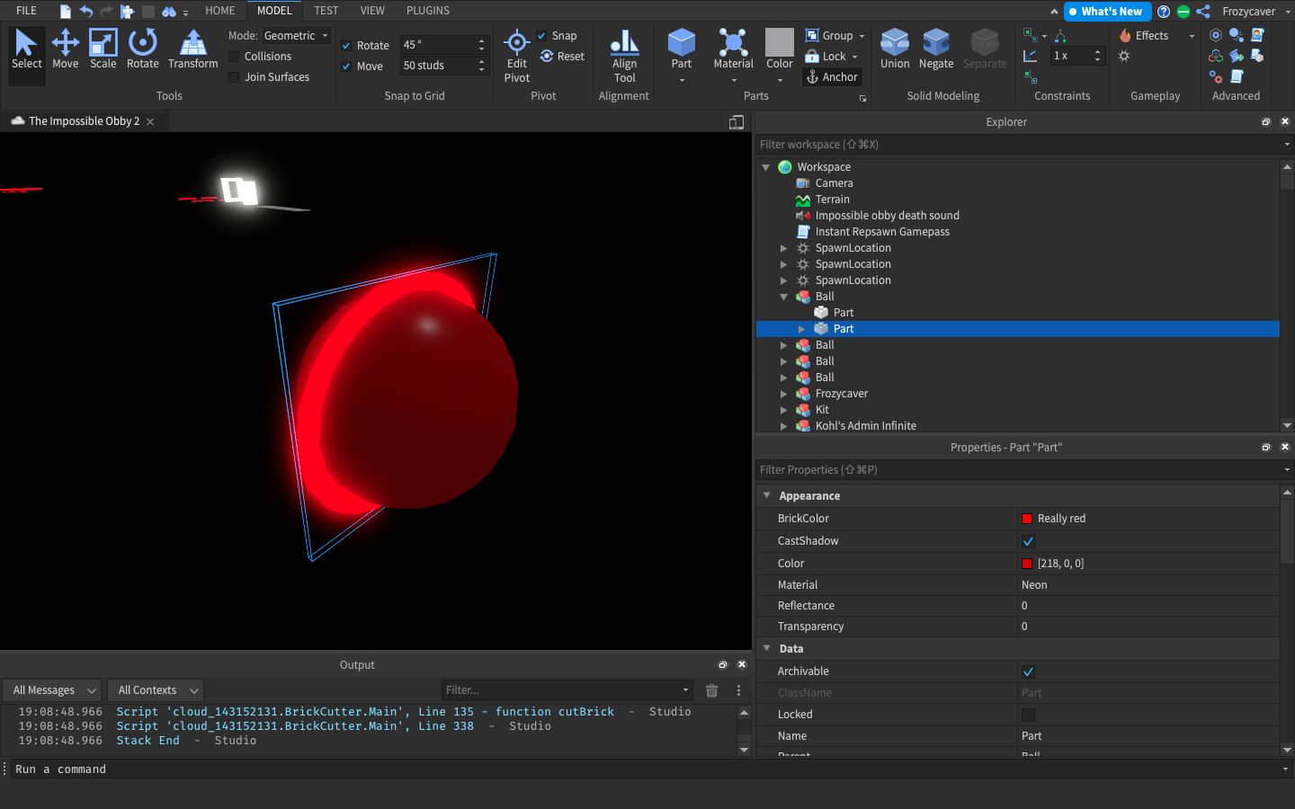Reset the pivot

coord(562,57)
